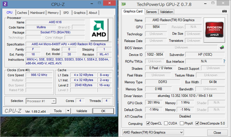Click the Device ID 1002 - 9854 field
The height and width of the screenshot is (137, 231).
[155, 54]
